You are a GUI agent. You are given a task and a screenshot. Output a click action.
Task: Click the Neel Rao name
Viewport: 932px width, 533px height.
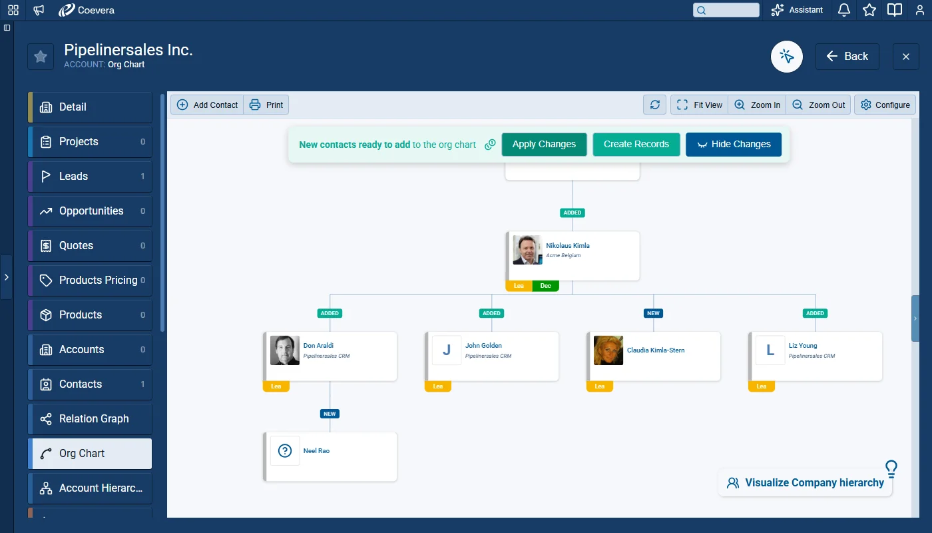click(316, 451)
